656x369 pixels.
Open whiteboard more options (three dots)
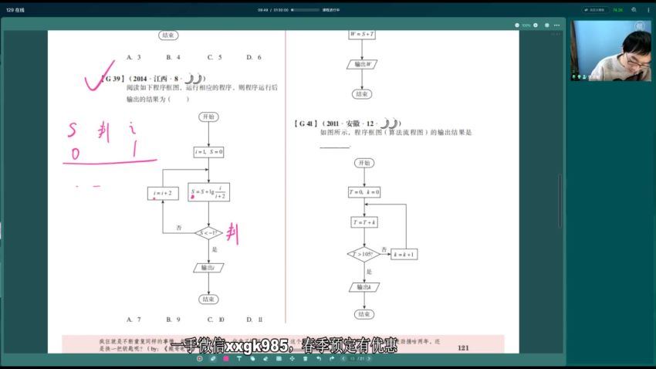(x=557, y=25)
